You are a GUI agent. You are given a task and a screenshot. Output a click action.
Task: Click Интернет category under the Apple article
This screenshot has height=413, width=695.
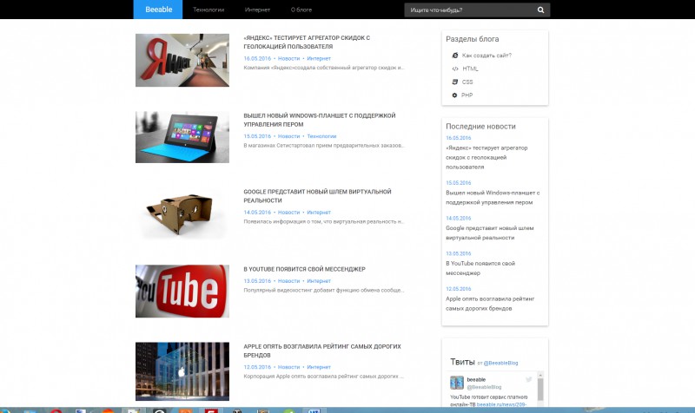(319, 367)
